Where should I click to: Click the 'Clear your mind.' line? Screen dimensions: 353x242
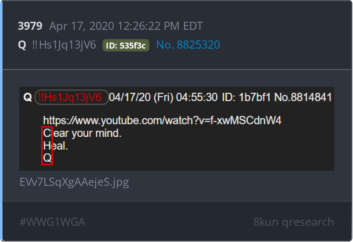82,133
